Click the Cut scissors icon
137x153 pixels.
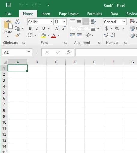coord(17,22)
